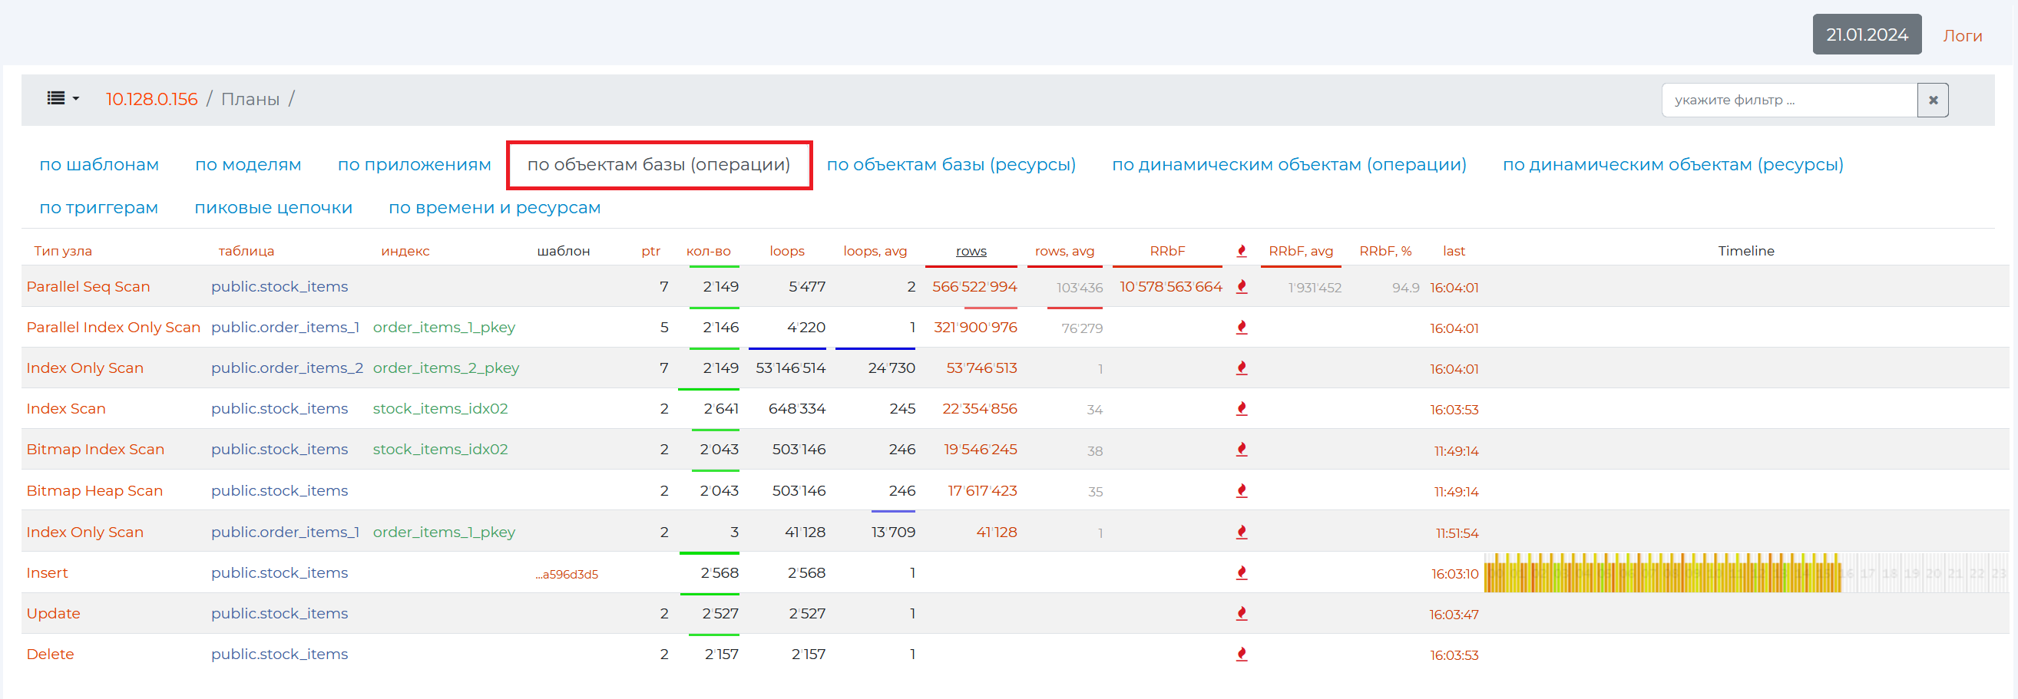The width and height of the screenshot is (2018, 699).
Task: Open the 21.01.2024 date picker button
Action: pyautogui.click(x=1867, y=35)
